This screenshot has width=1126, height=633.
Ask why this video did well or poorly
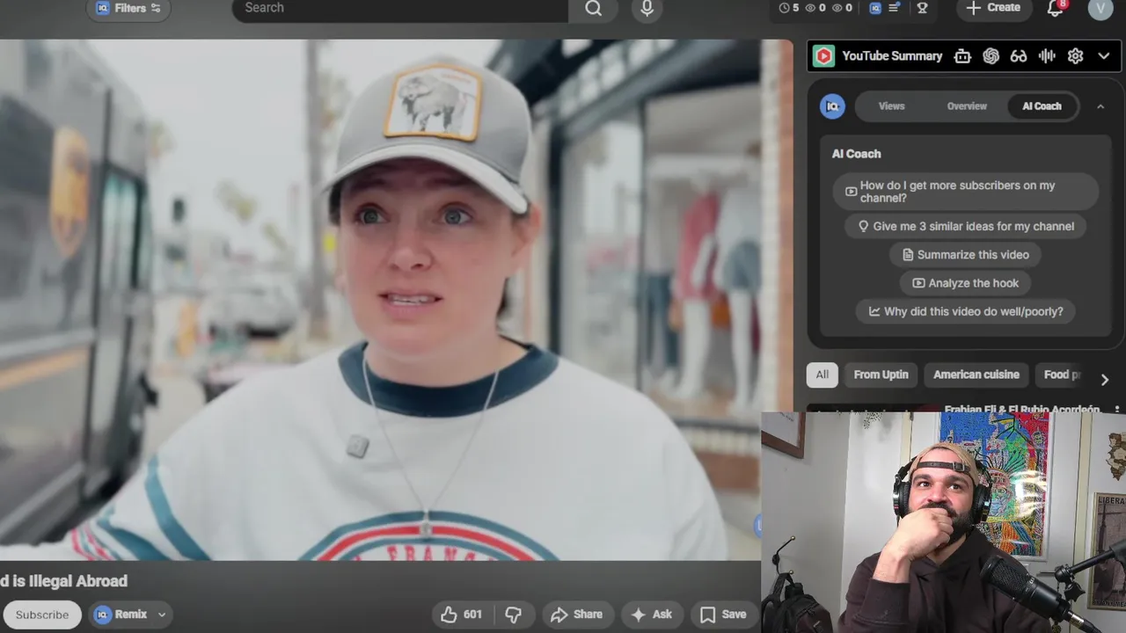(966, 311)
